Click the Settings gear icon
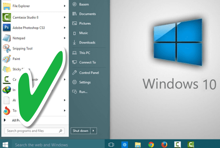The image size is (220, 148). coord(74,82)
